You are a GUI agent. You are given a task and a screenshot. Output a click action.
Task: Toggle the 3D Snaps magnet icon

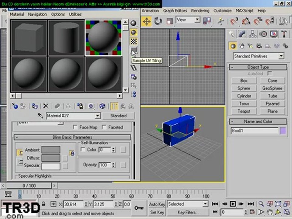(234, 21)
